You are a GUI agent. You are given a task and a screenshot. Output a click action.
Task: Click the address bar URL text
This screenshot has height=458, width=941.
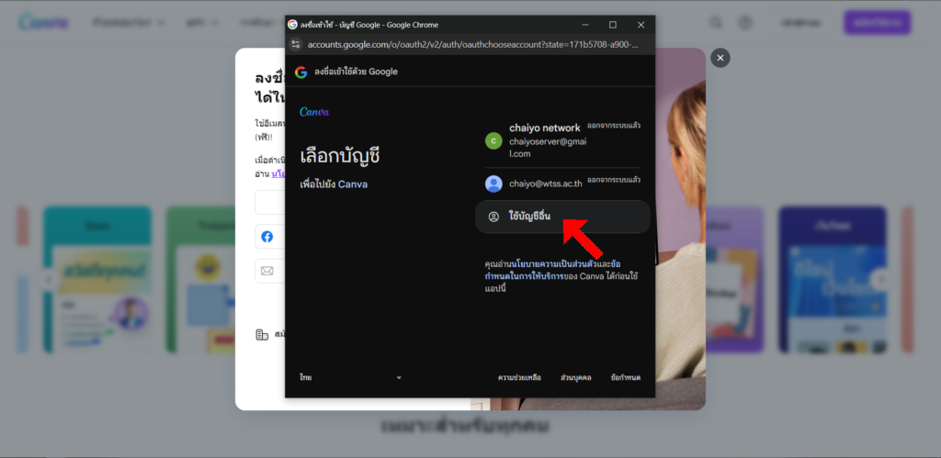click(472, 44)
